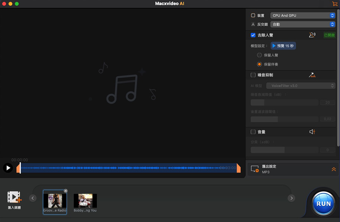Click the noise suppression wand icon
Viewport: 340px width, 222px height.
(312, 75)
